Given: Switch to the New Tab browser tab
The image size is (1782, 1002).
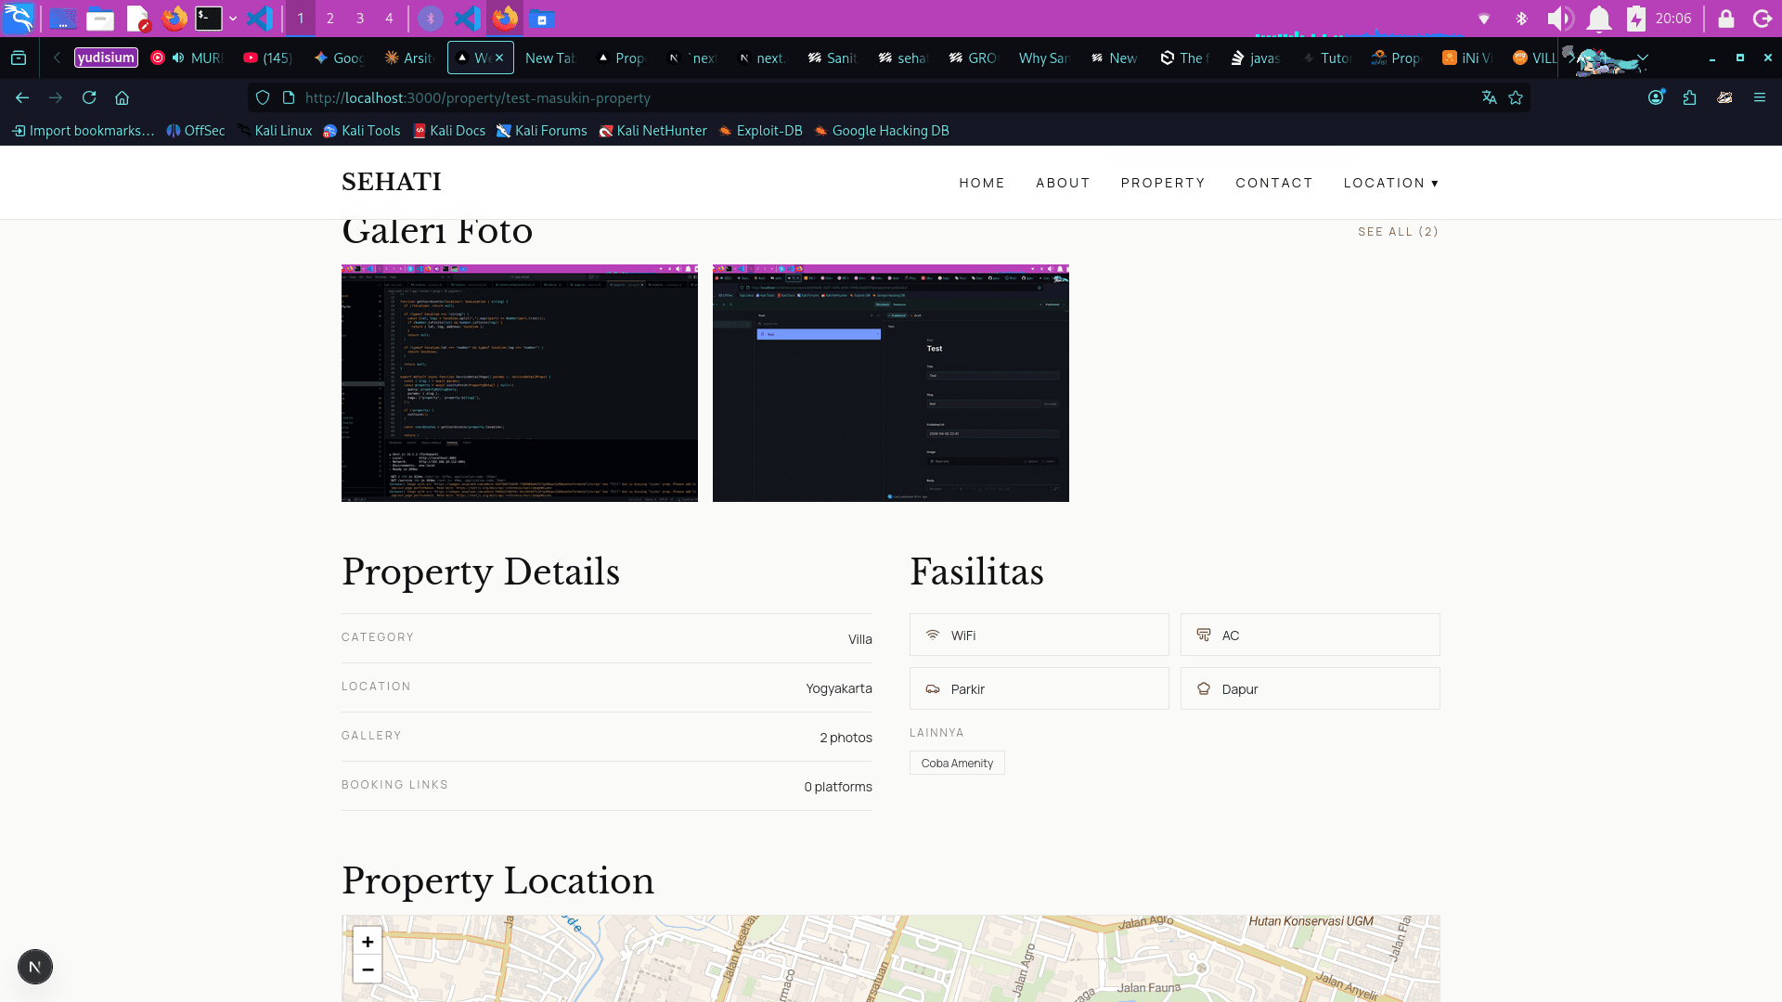Looking at the screenshot, I should click(x=549, y=58).
